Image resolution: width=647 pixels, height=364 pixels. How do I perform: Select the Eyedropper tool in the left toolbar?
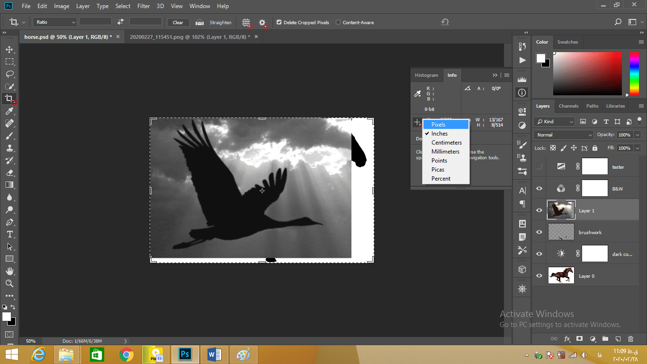pyautogui.click(x=9, y=111)
